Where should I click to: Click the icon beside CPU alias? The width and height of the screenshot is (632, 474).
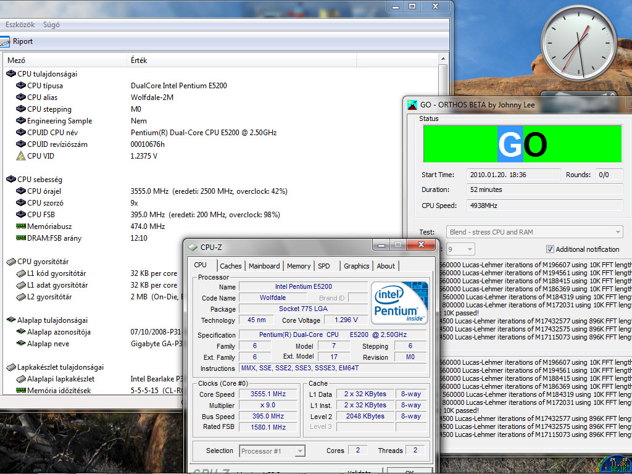[21, 97]
